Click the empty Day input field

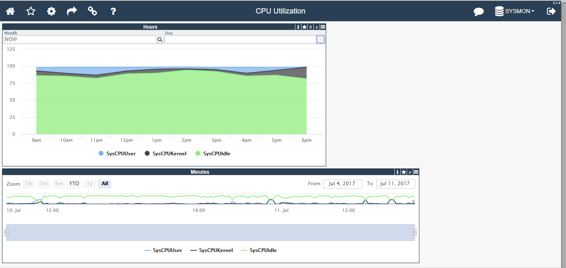tap(240, 39)
